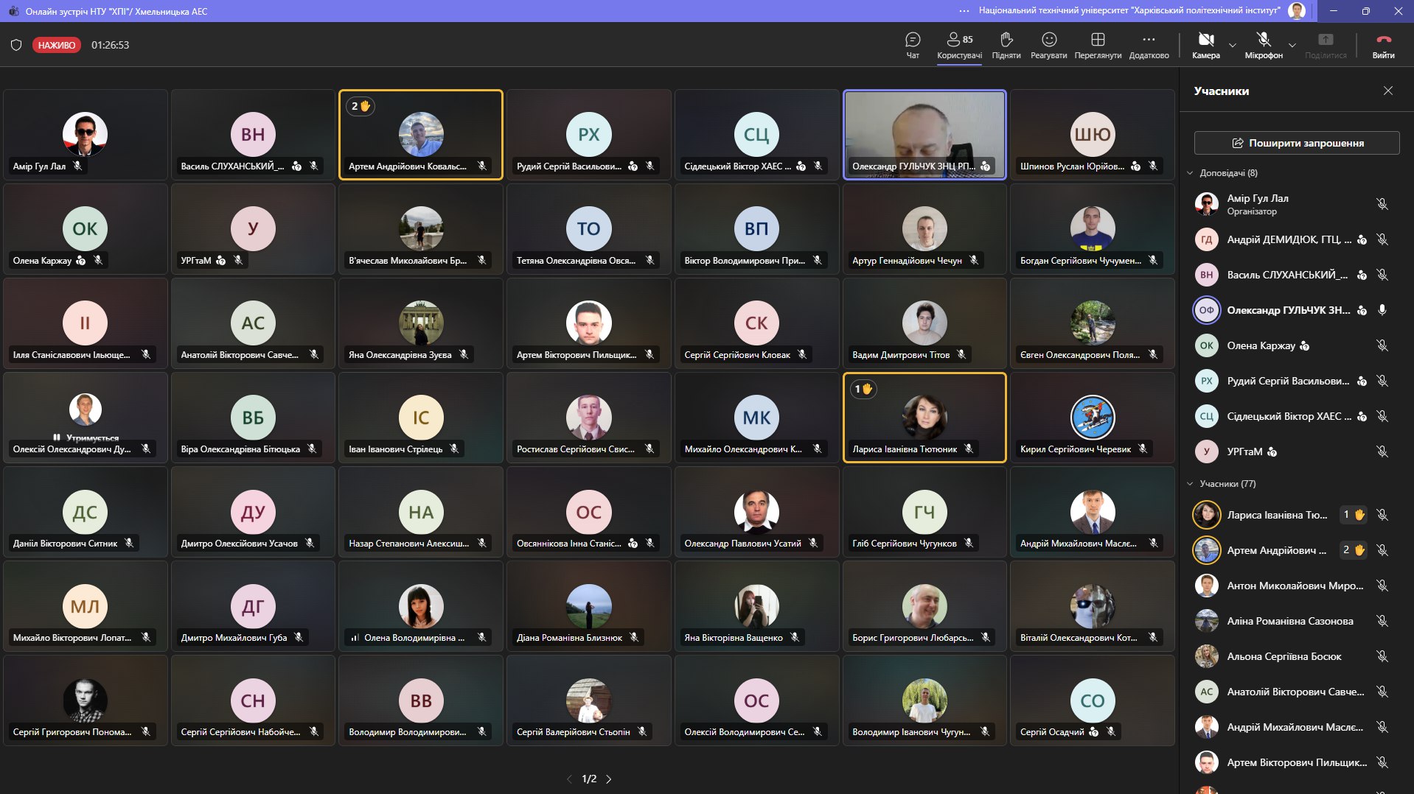Screen dimensions: 1414x794
Task: Open camera options dropdown arrow
Action: pos(1232,46)
